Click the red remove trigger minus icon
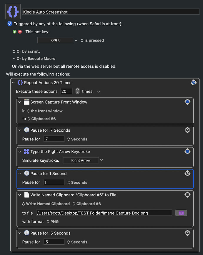Viewport: 203px width, 255px height. (20, 32)
